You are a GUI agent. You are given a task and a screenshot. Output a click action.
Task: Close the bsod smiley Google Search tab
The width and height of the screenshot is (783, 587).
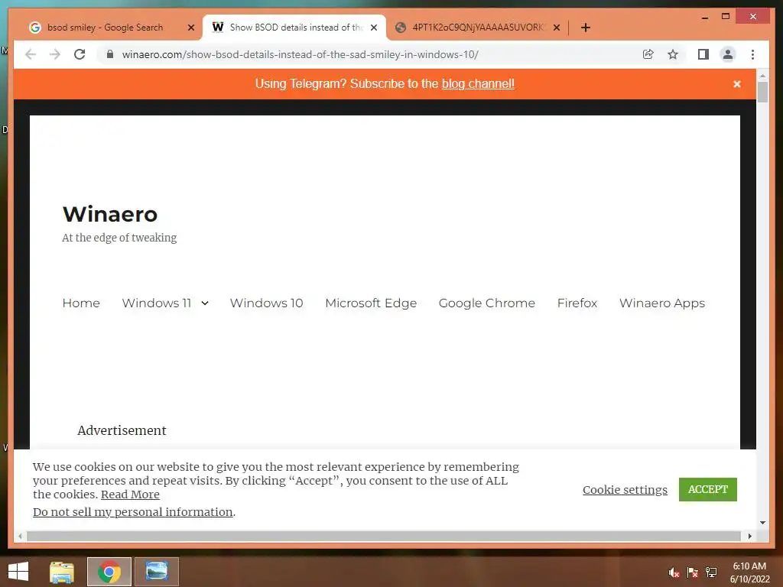190,28
